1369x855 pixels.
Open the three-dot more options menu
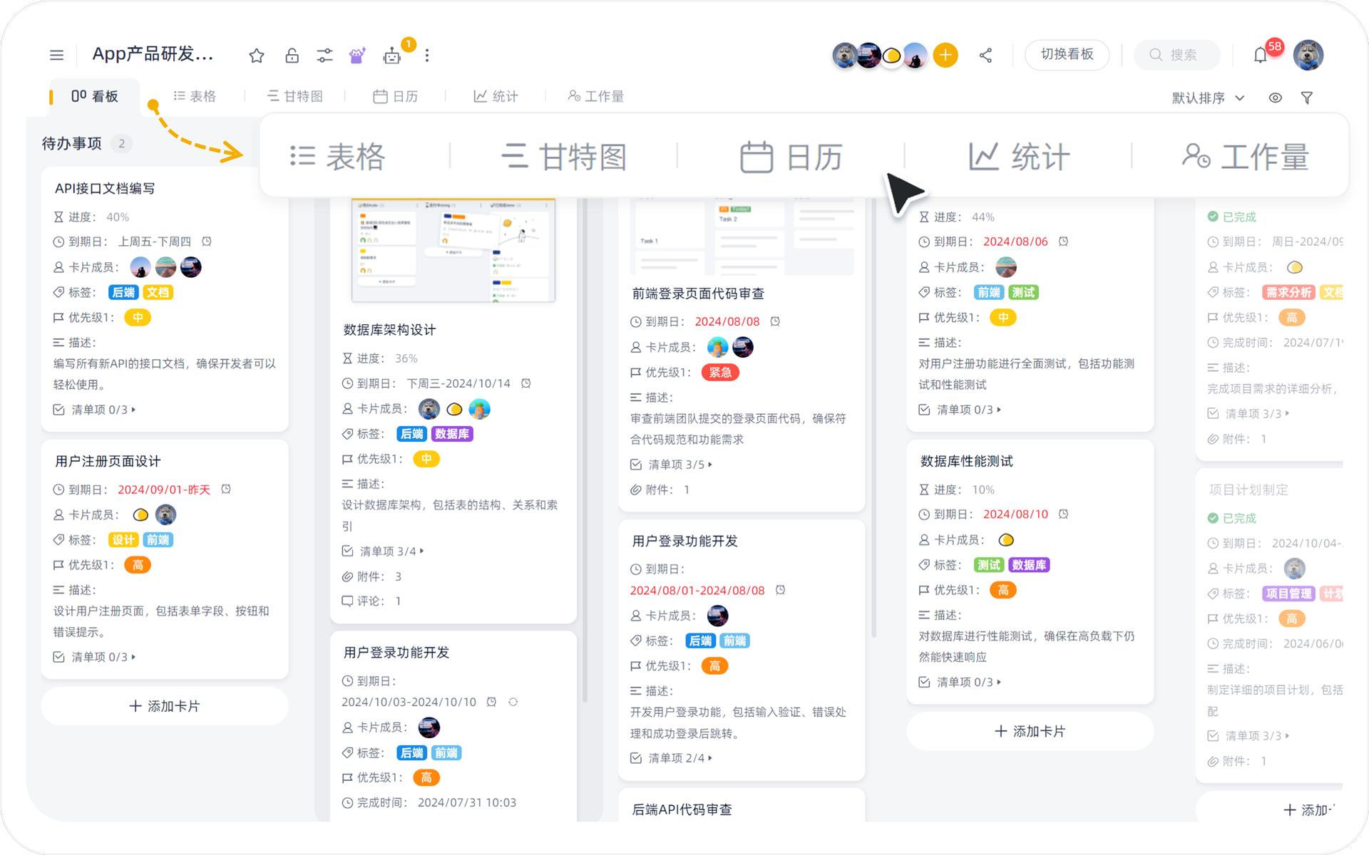426,55
